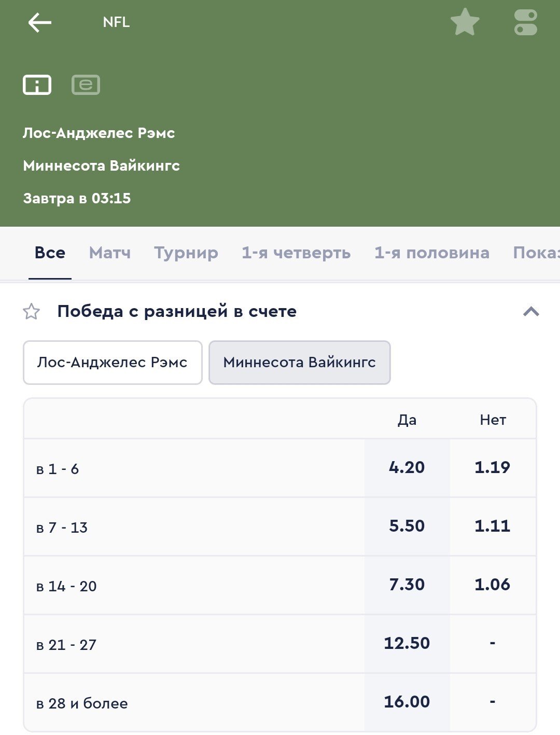
Task: Open the display settings toggle icon
Action: coord(525,23)
